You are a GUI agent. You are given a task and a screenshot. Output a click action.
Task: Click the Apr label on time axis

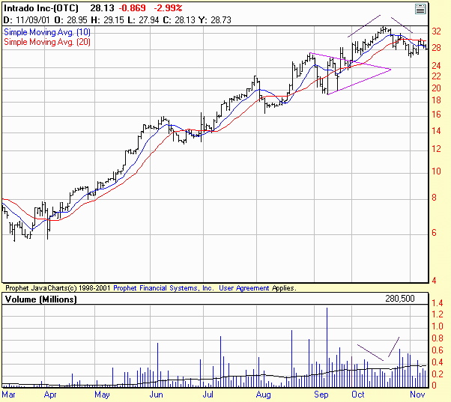tap(50, 395)
